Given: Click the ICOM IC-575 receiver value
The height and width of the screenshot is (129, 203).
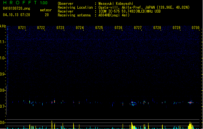Looking at the screenshot, I should pyautogui.click(x=129, y=11).
